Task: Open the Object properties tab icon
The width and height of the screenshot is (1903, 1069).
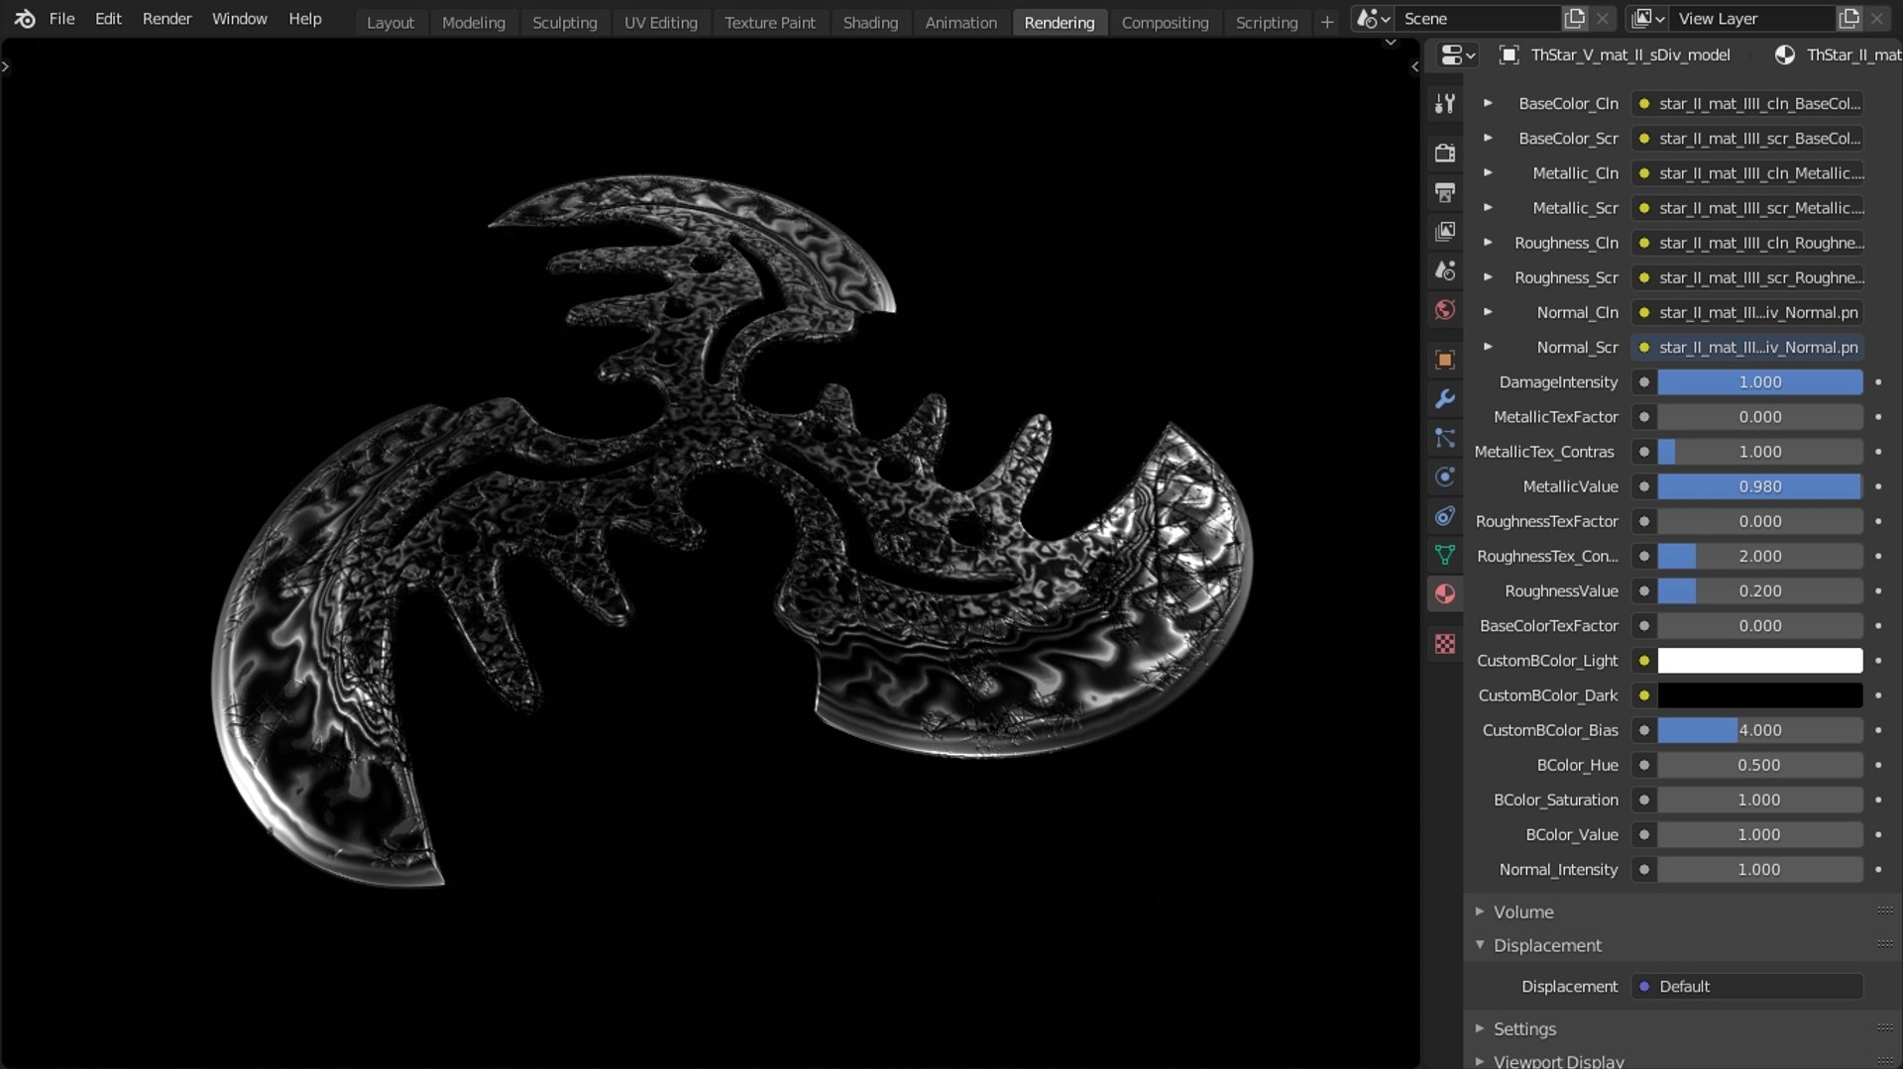Action: [x=1445, y=360]
